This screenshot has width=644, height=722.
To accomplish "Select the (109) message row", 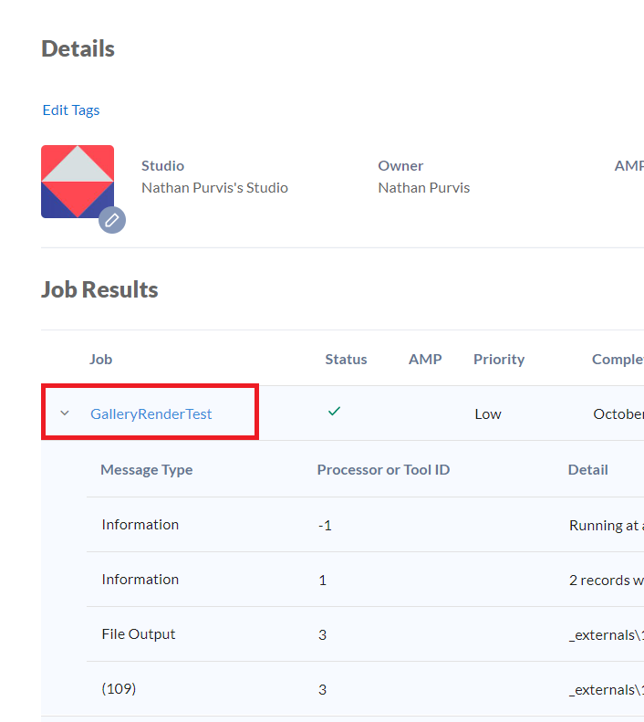I will (x=119, y=688).
